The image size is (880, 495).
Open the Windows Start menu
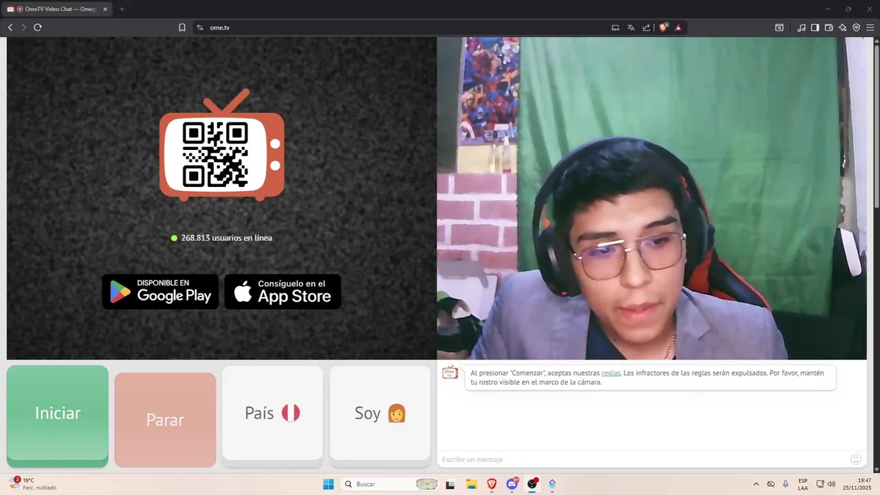pos(328,484)
